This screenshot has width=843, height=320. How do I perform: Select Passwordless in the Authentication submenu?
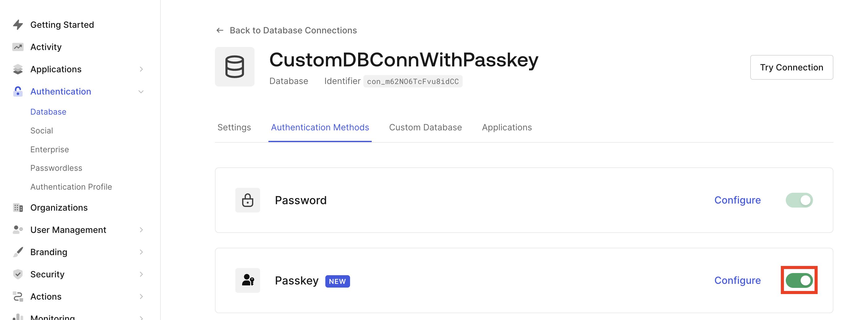(56, 168)
